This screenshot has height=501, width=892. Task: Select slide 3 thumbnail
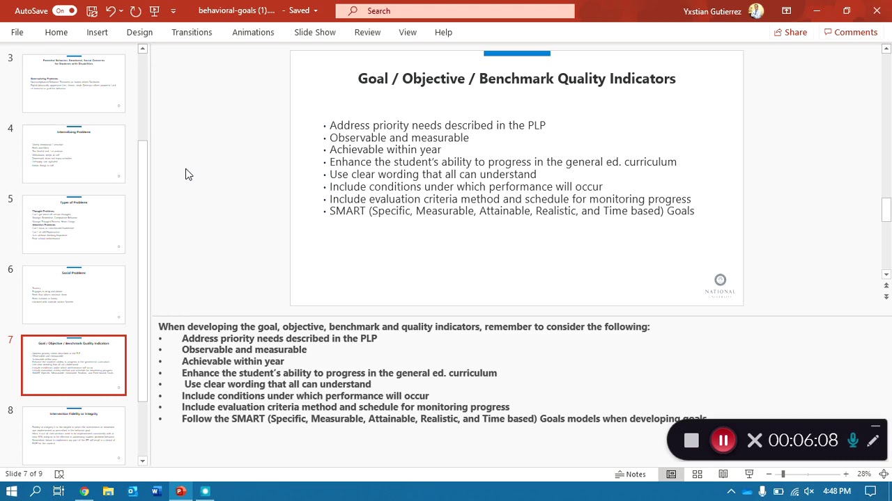click(74, 83)
